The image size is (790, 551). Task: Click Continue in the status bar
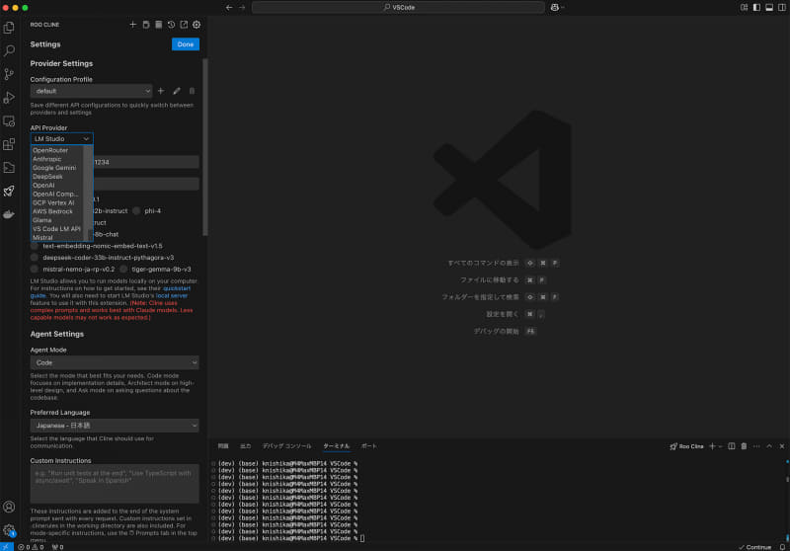coord(754,547)
